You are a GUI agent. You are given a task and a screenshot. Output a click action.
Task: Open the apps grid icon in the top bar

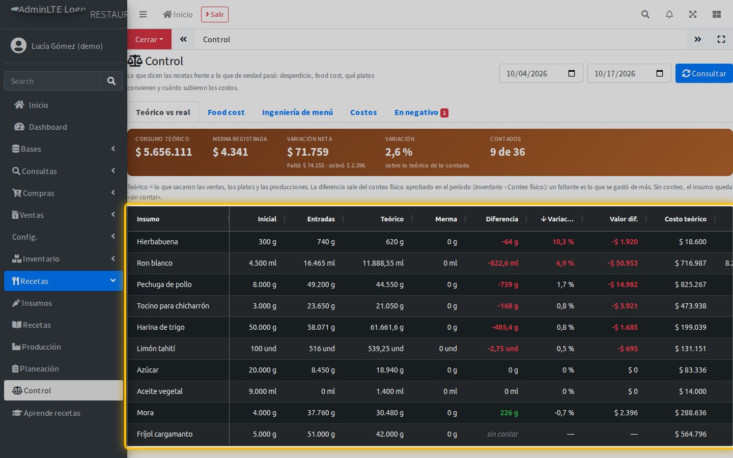[x=717, y=14]
